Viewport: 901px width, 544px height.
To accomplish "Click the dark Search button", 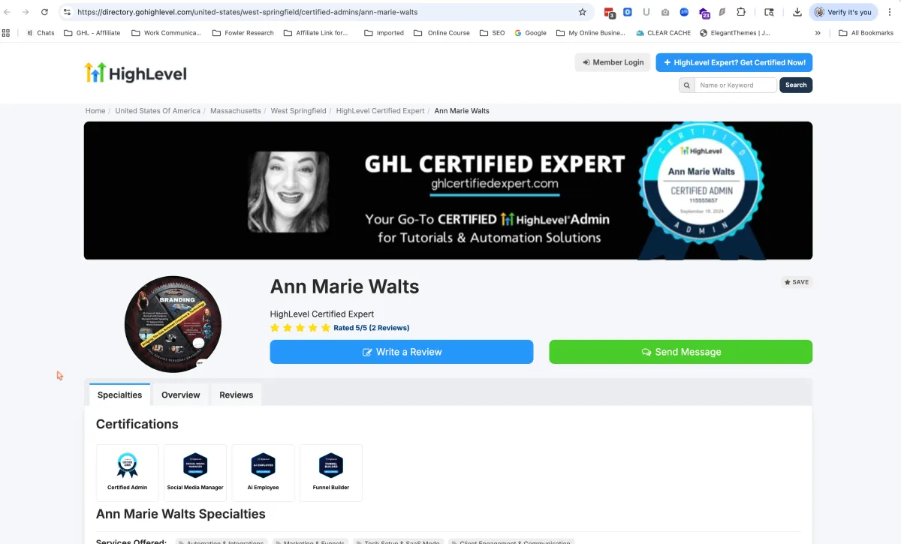I will [x=796, y=85].
